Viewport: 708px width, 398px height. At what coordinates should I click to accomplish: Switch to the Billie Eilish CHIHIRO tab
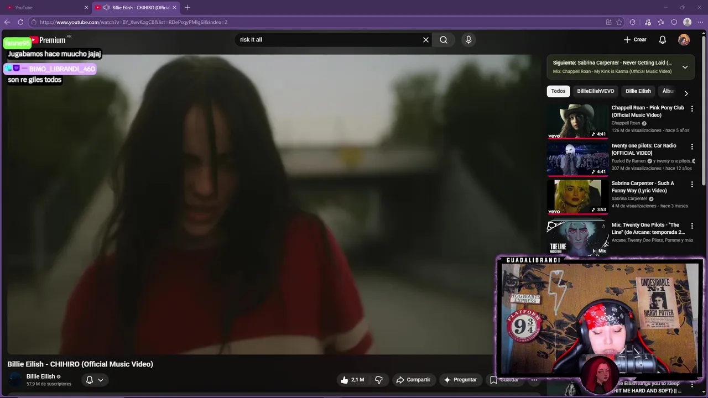pos(136,7)
